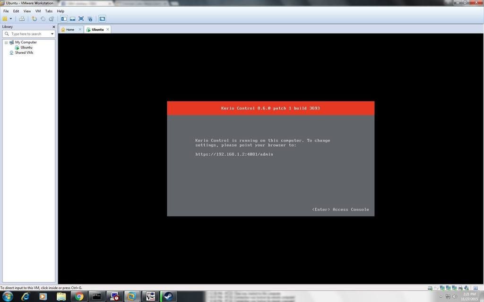Open the Edit menu
Screen dimensions: 484x302
[x=16, y=11]
